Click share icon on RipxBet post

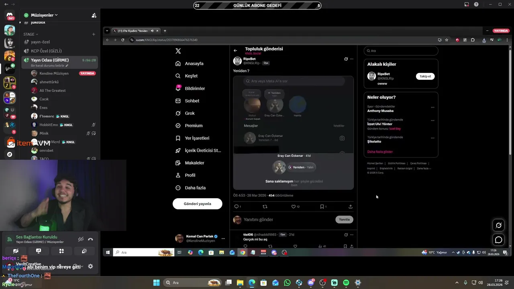pyautogui.click(x=351, y=206)
